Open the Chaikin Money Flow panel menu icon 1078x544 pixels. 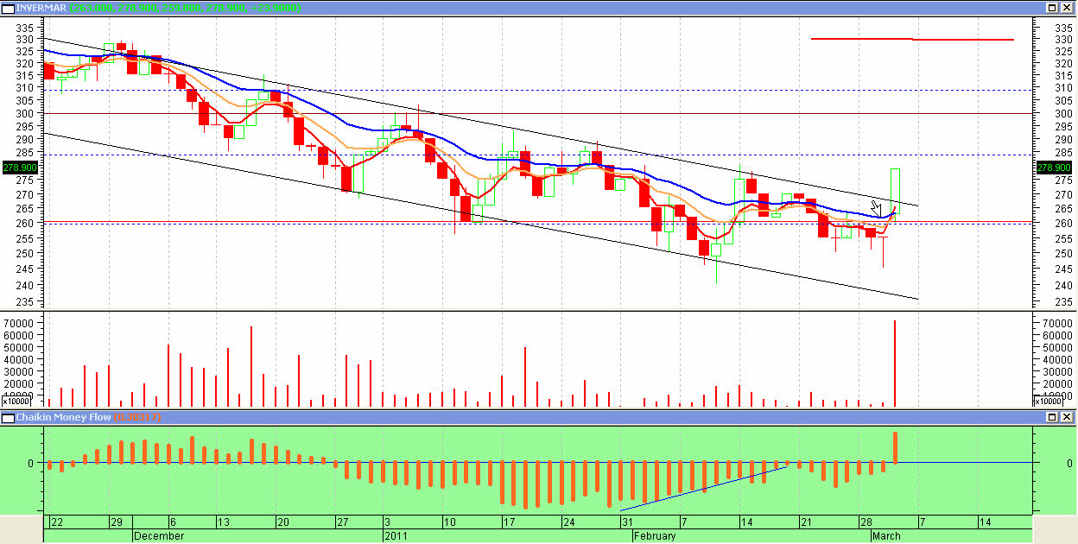click(8, 417)
